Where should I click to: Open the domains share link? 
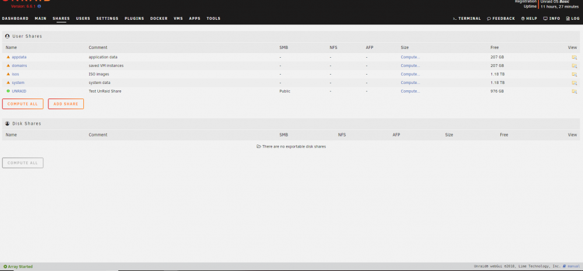pyautogui.click(x=19, y=66)
